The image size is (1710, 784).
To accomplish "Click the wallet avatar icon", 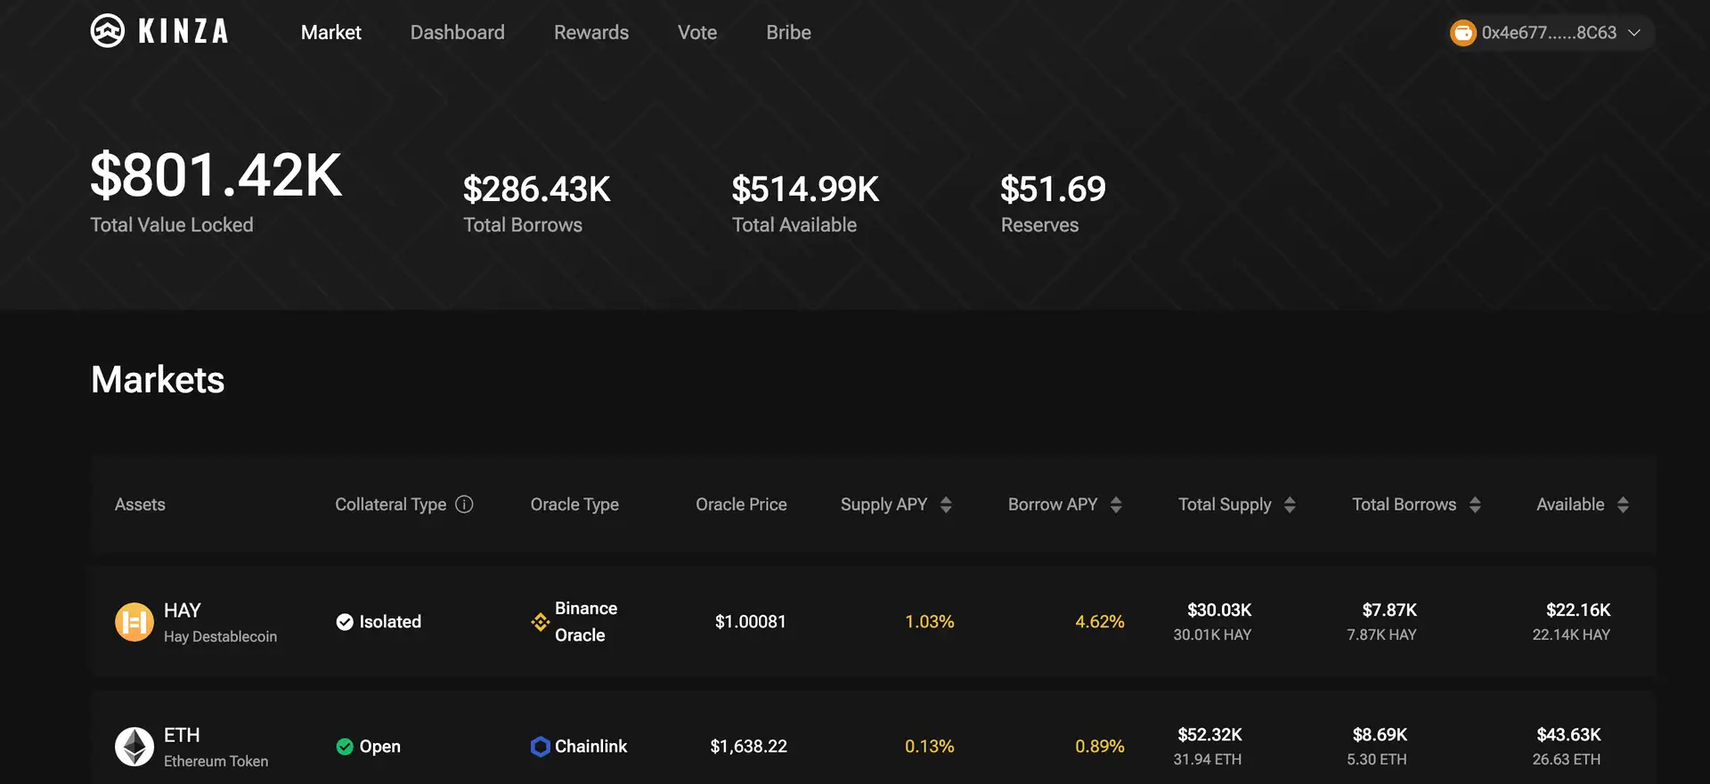I will tap(1462, 33).
